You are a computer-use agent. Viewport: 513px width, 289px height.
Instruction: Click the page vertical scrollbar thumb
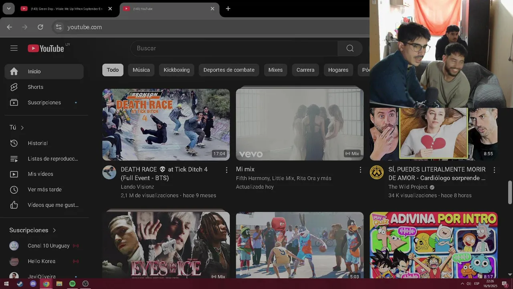click(510, 192)
